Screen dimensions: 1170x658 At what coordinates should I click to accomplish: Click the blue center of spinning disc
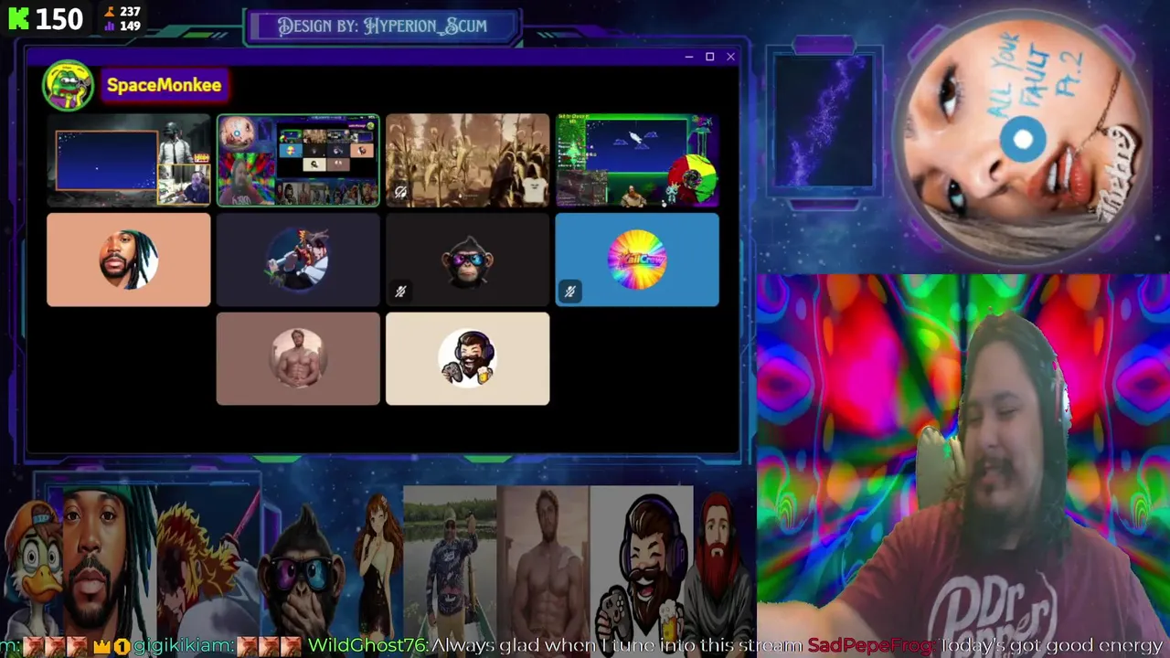1023,140
